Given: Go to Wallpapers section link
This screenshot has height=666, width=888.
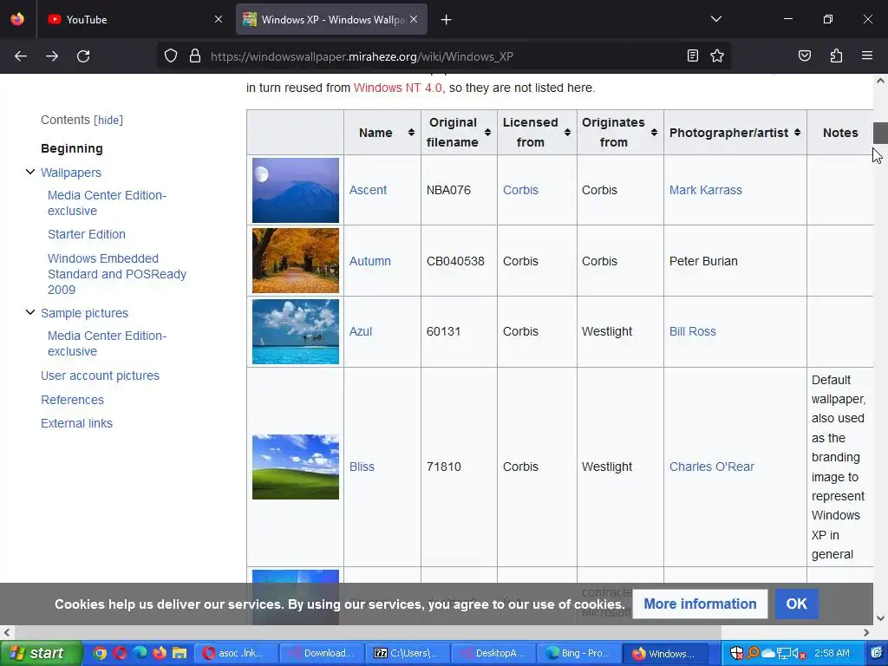Looking at the screenshot, I should point(71,173).
